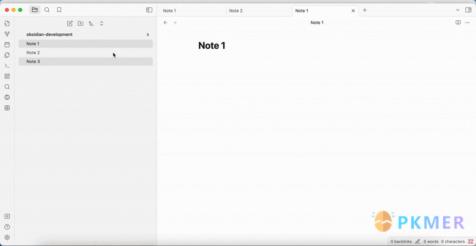This screenshot has width=476, height=246.
Task: Open the graph view from ribbon
Action: point(7,34)
